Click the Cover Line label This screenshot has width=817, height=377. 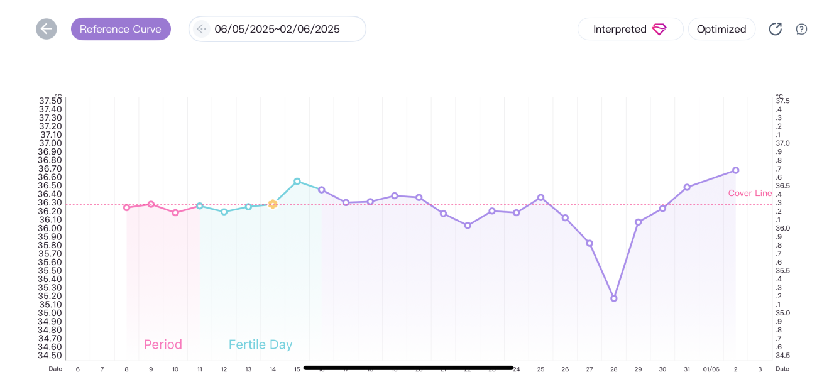pos(750,193)
